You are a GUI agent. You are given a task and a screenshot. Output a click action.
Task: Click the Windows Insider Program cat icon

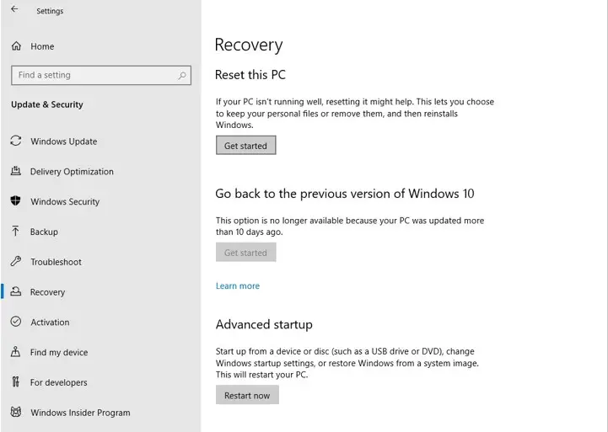16,412
